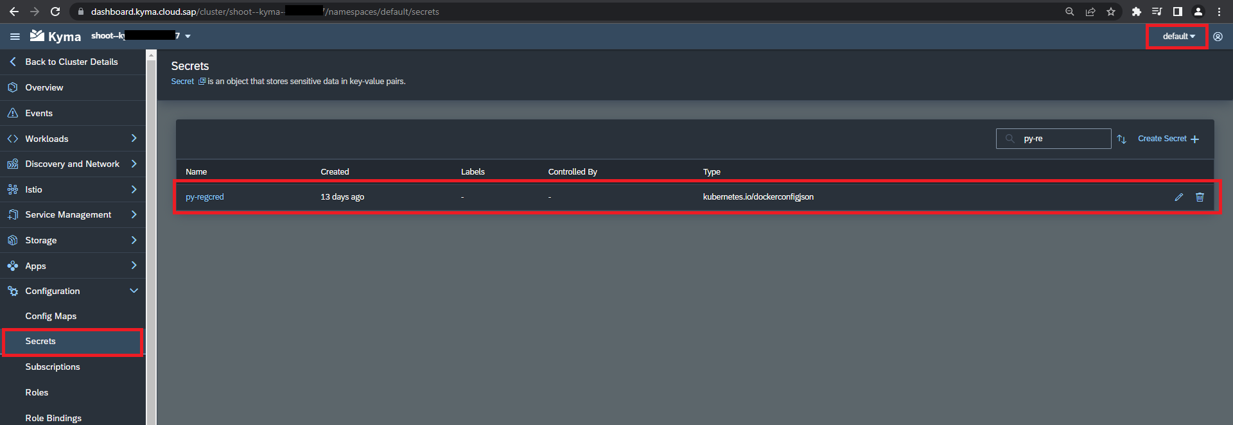Viewport: 1233px width, 425px height.
Task: Click the Controlled By column header
Action: click(x=573, y=171)
